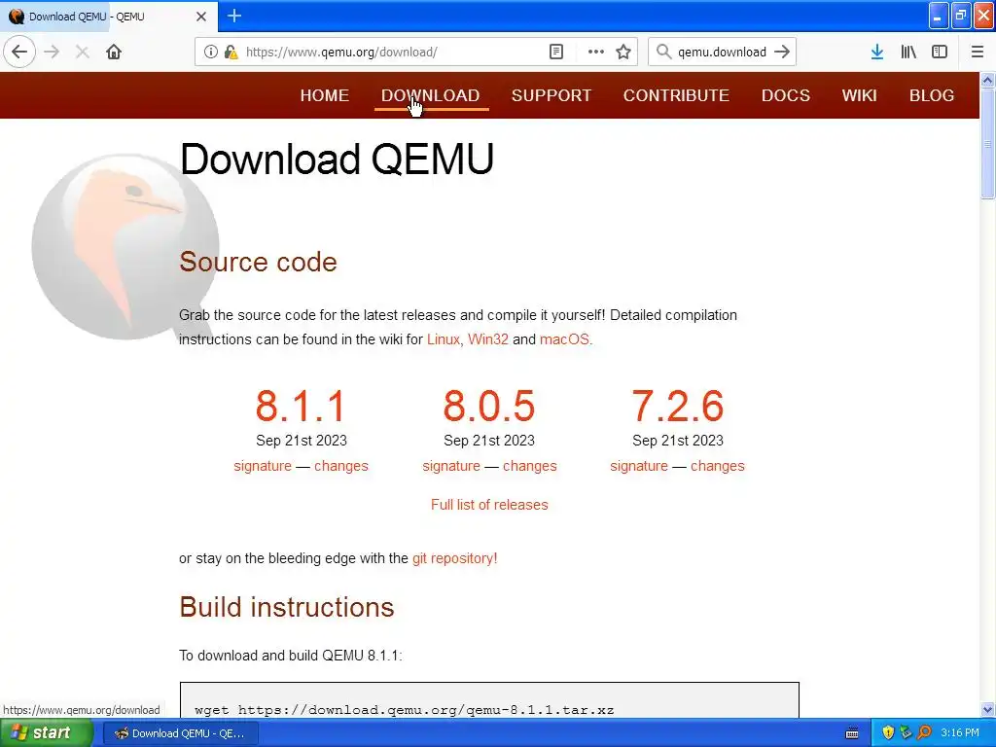The image size is (996, 747).
Task: Click the page scrollbar up arrow
Action: [x=988, y=80]
